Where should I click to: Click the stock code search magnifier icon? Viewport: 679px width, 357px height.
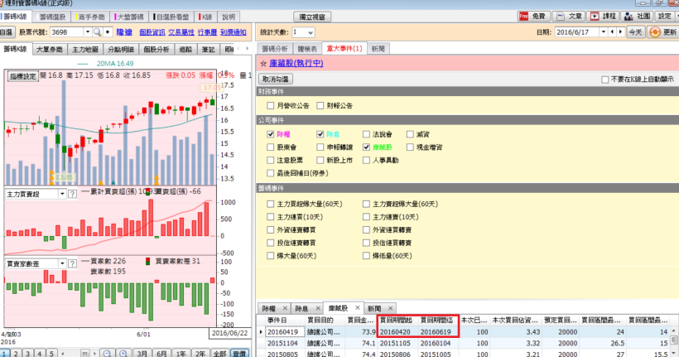tap(97, 31)
